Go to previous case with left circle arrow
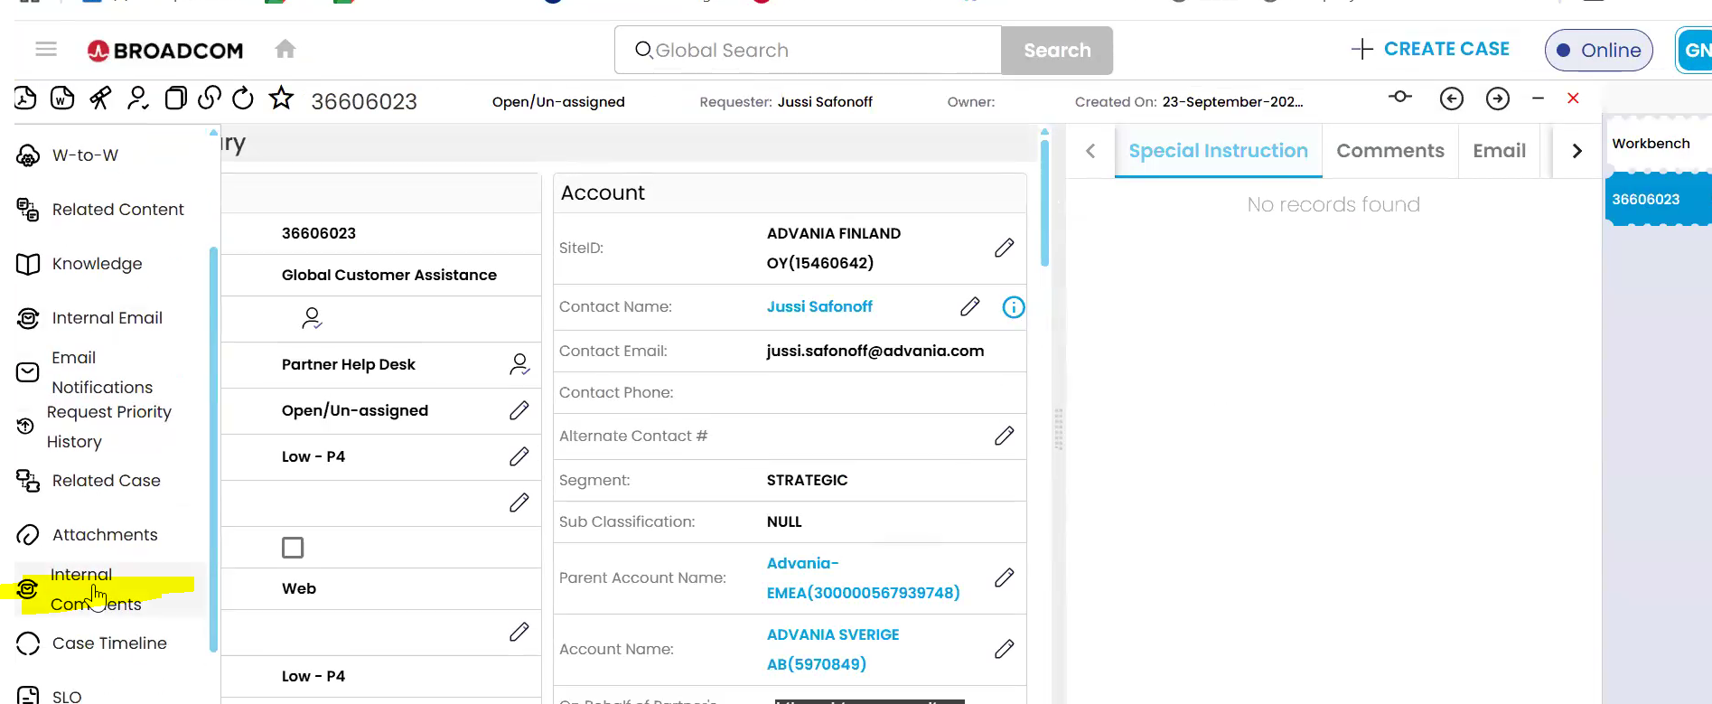This screenshot has width=1712, height=704. pyautogui.click(x=1452, y=98)
